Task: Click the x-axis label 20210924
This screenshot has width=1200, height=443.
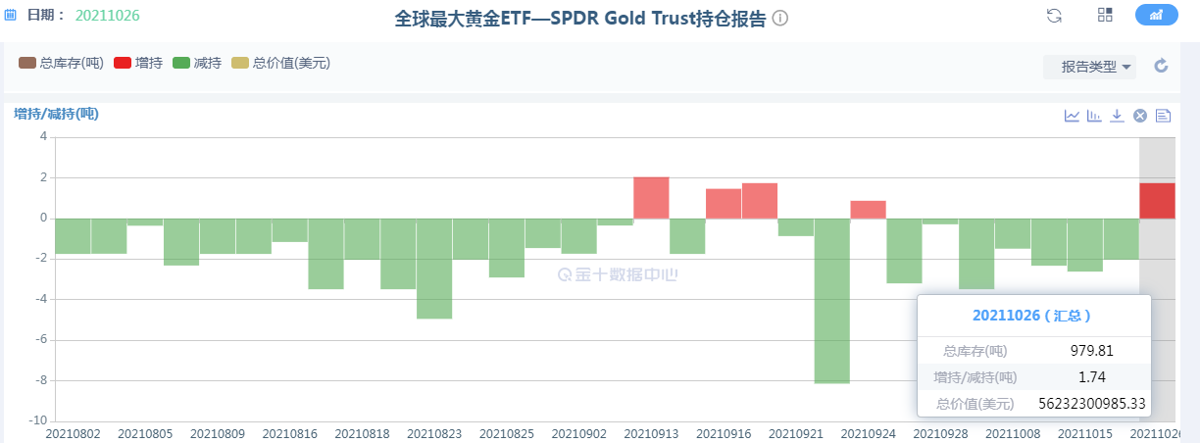Action: point(869,432)
